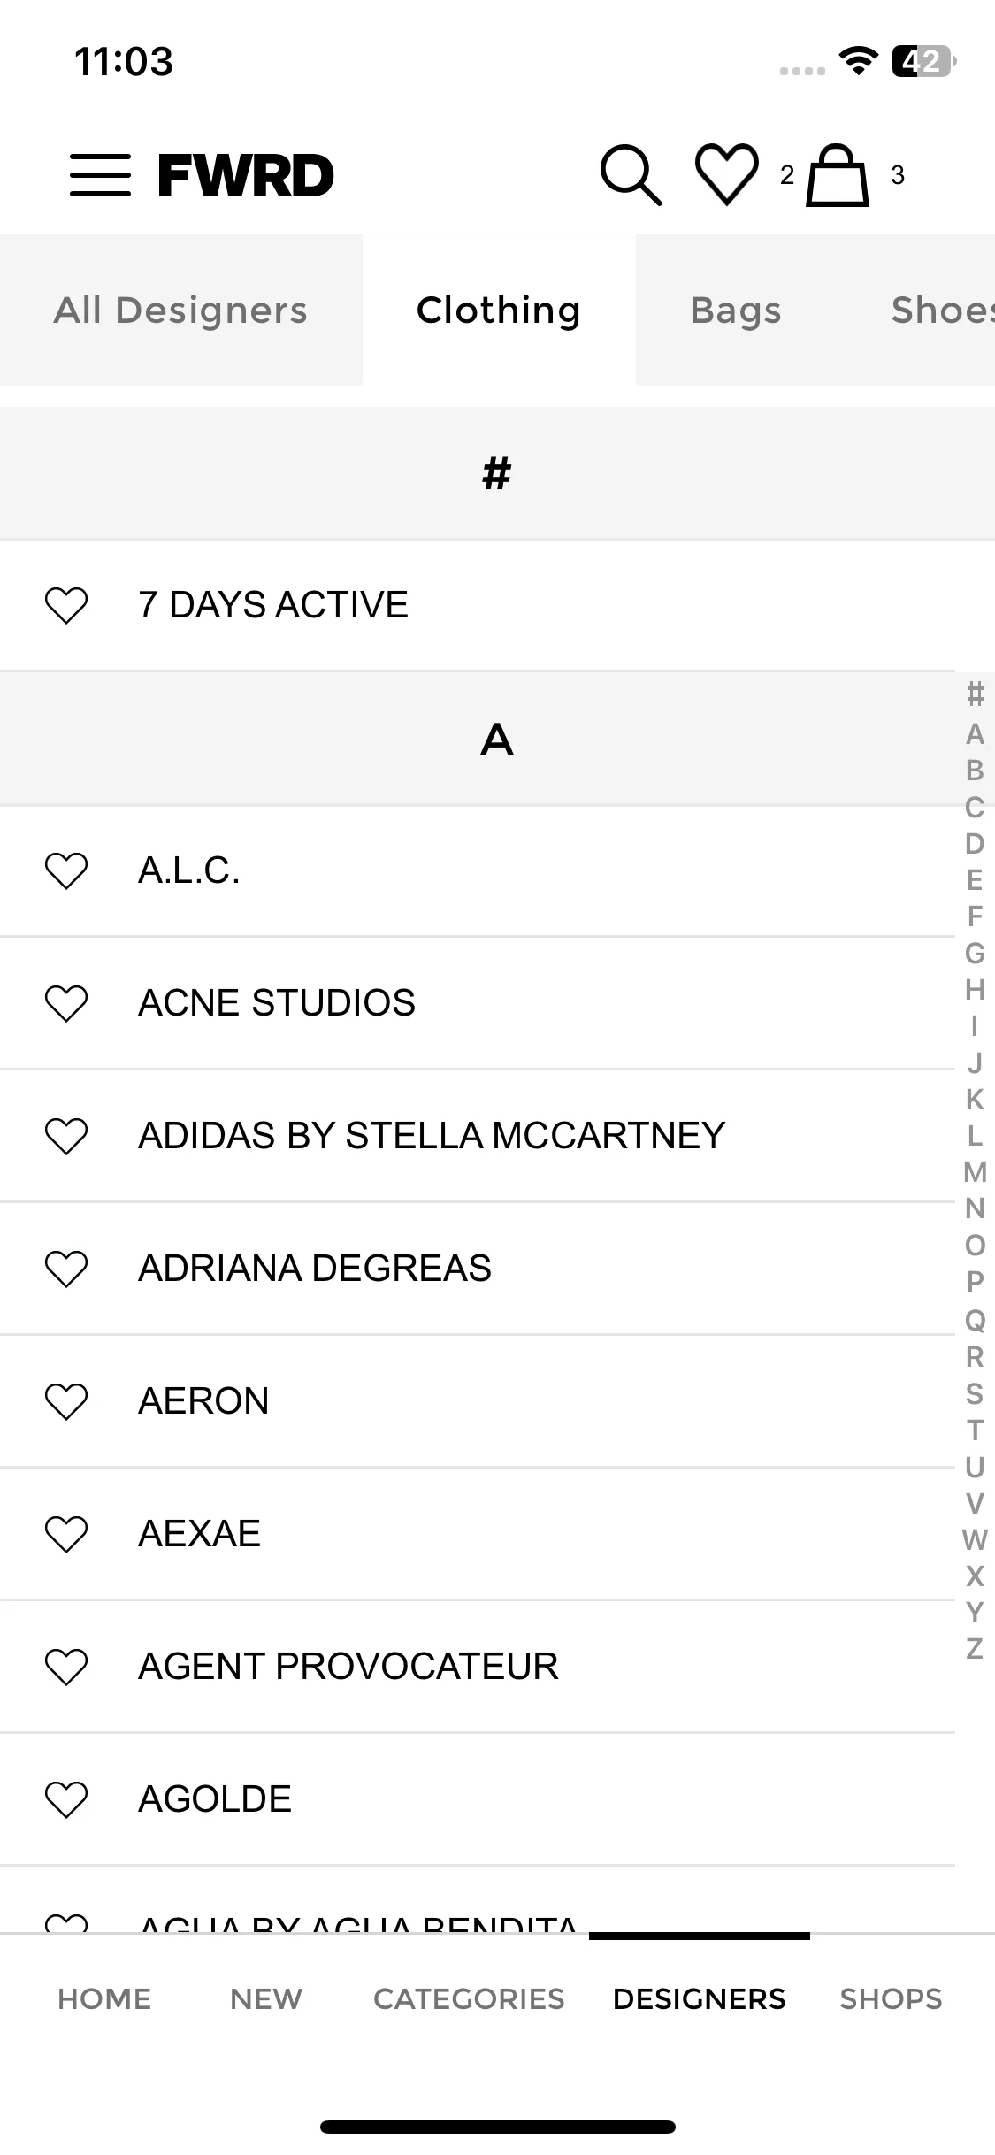Open the SHOPS bottom tab
Viewport: 995px width, 2155px height.
[891, 1998]
